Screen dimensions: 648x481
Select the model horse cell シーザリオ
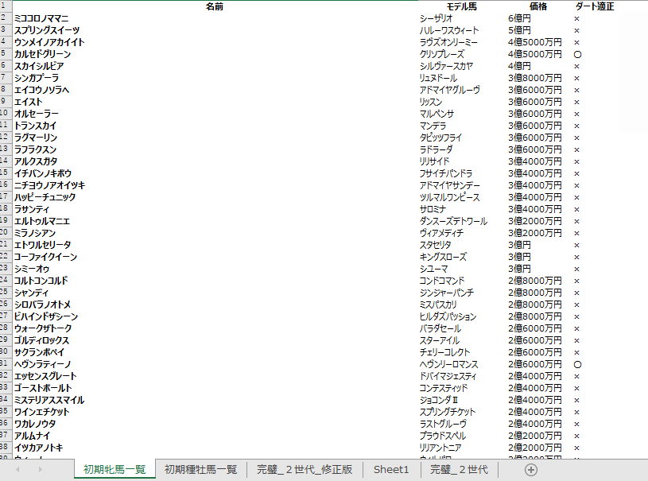pos(462,18)
